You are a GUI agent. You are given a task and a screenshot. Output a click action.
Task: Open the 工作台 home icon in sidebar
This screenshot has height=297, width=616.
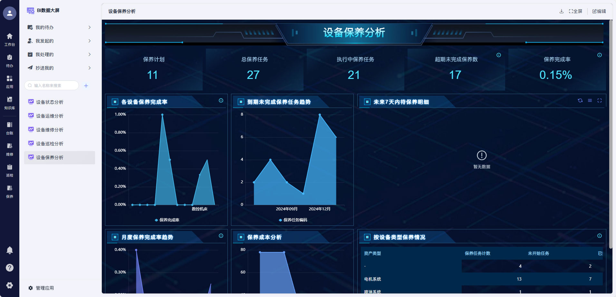coord(10,39)
